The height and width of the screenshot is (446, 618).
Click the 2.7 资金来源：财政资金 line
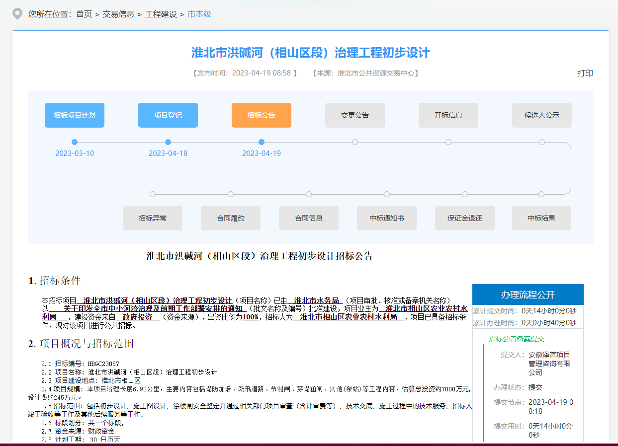point(78,432)
